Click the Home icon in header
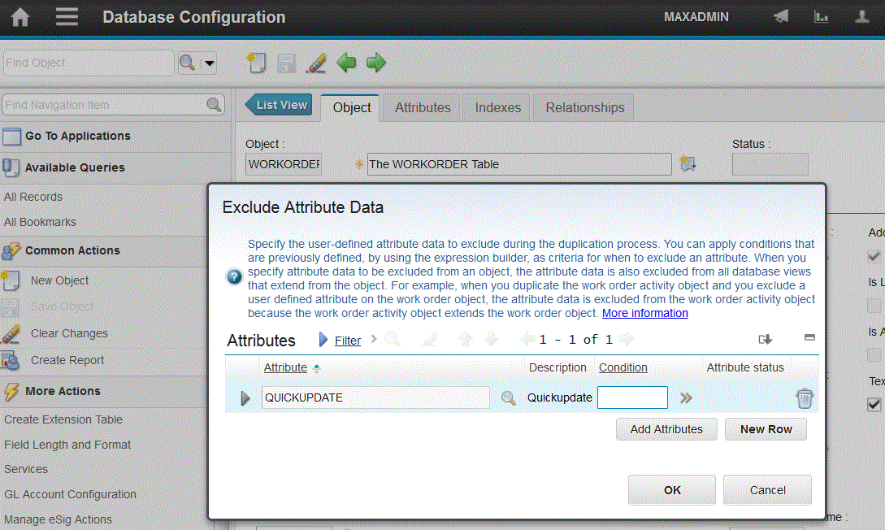The height and width of the screenshot is (530, 885). [20, 17]
